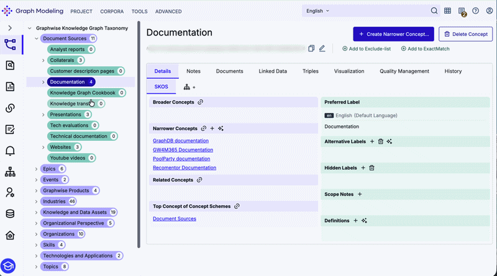The width and height of the screenshot is (497, 276).
Task: Add a custom scheme tab with hierarchy plus
Action: (189, 87)
